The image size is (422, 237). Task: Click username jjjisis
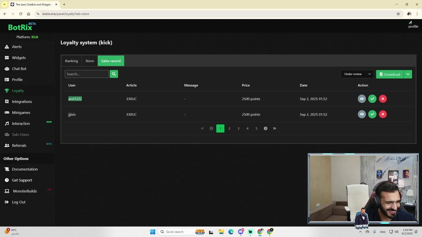coord(72,115)
